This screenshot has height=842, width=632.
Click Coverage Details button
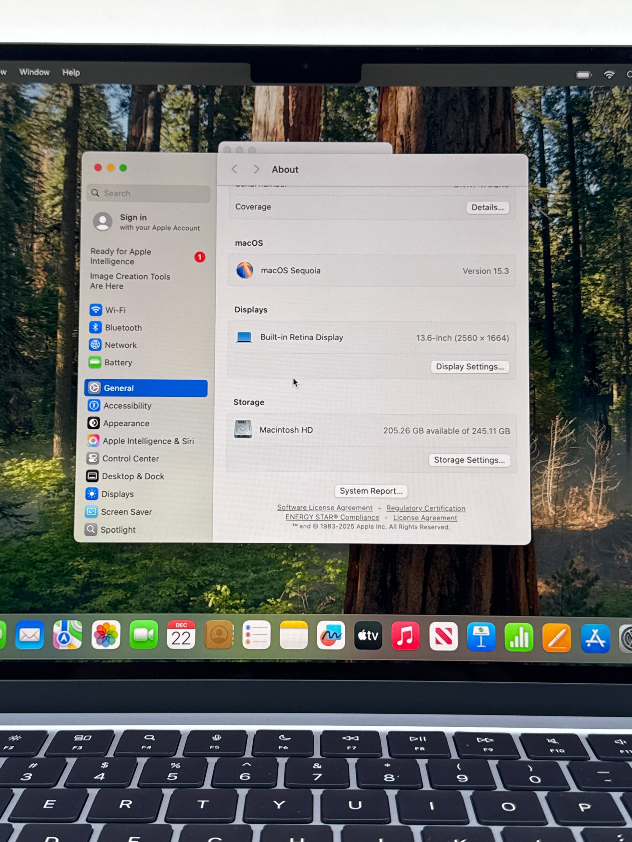(x=487, y=207)
